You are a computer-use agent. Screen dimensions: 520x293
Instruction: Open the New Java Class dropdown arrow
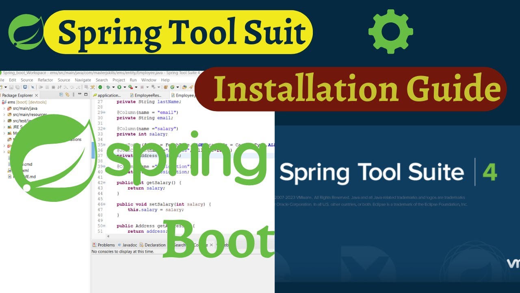pyautogui.click(x=178, y=87)
